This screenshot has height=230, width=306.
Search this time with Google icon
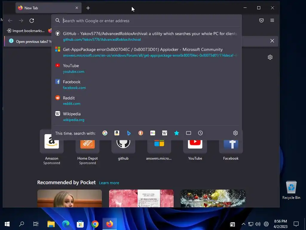click(105, 133)
